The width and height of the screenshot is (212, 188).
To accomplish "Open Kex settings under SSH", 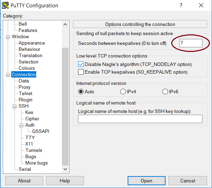I will [x=29, y=113].
